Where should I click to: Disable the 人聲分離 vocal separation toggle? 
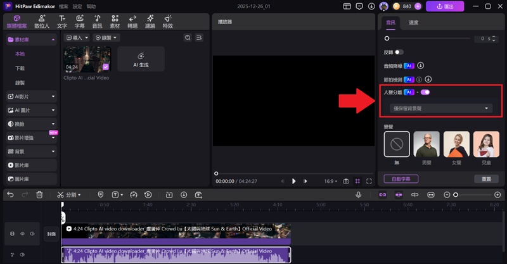tap(425, 92)
